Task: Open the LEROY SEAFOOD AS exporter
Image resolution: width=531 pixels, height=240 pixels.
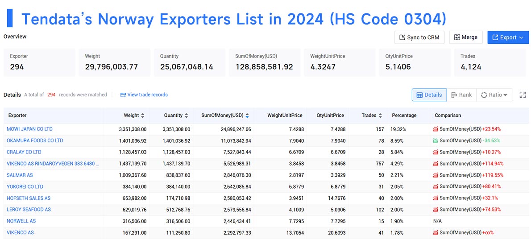Action: pyautogui.click(x=29, y=210)
